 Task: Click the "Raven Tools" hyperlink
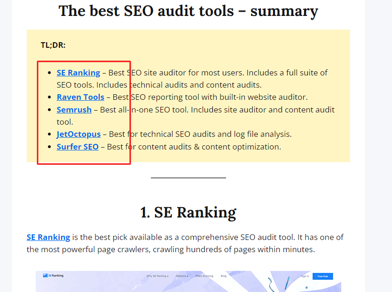tap(80, 97)
